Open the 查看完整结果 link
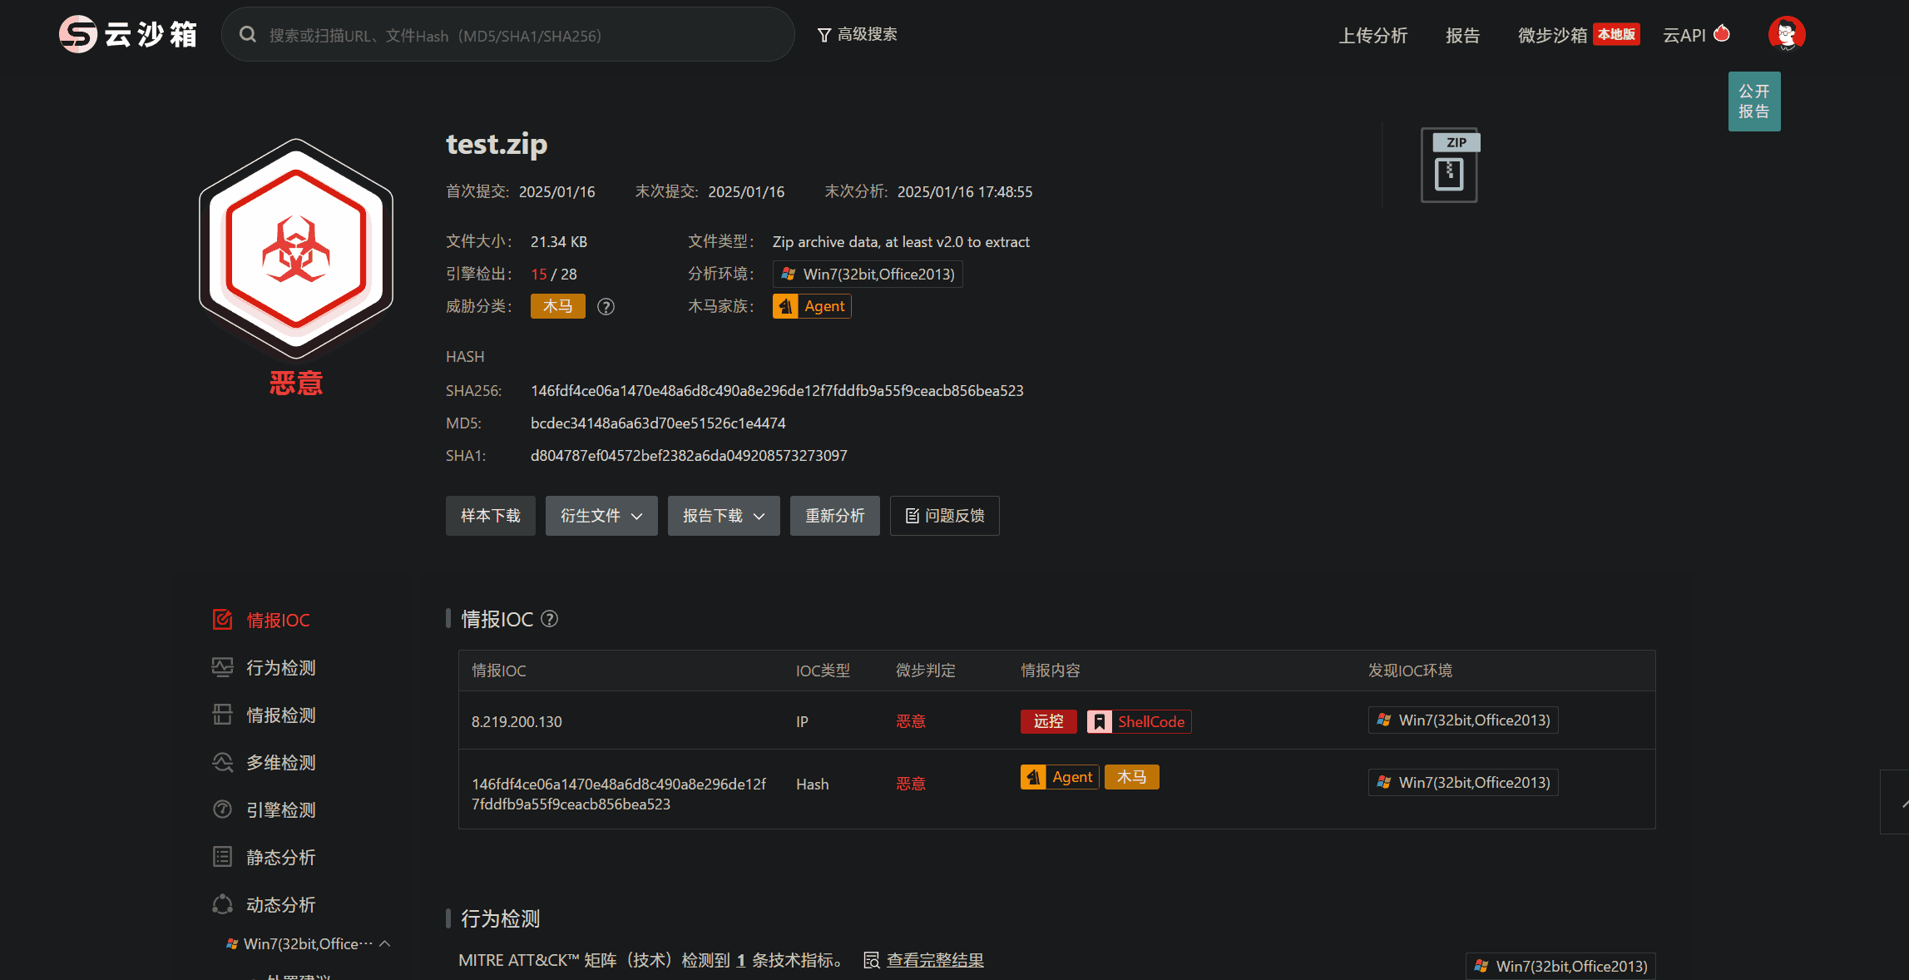 935,960
